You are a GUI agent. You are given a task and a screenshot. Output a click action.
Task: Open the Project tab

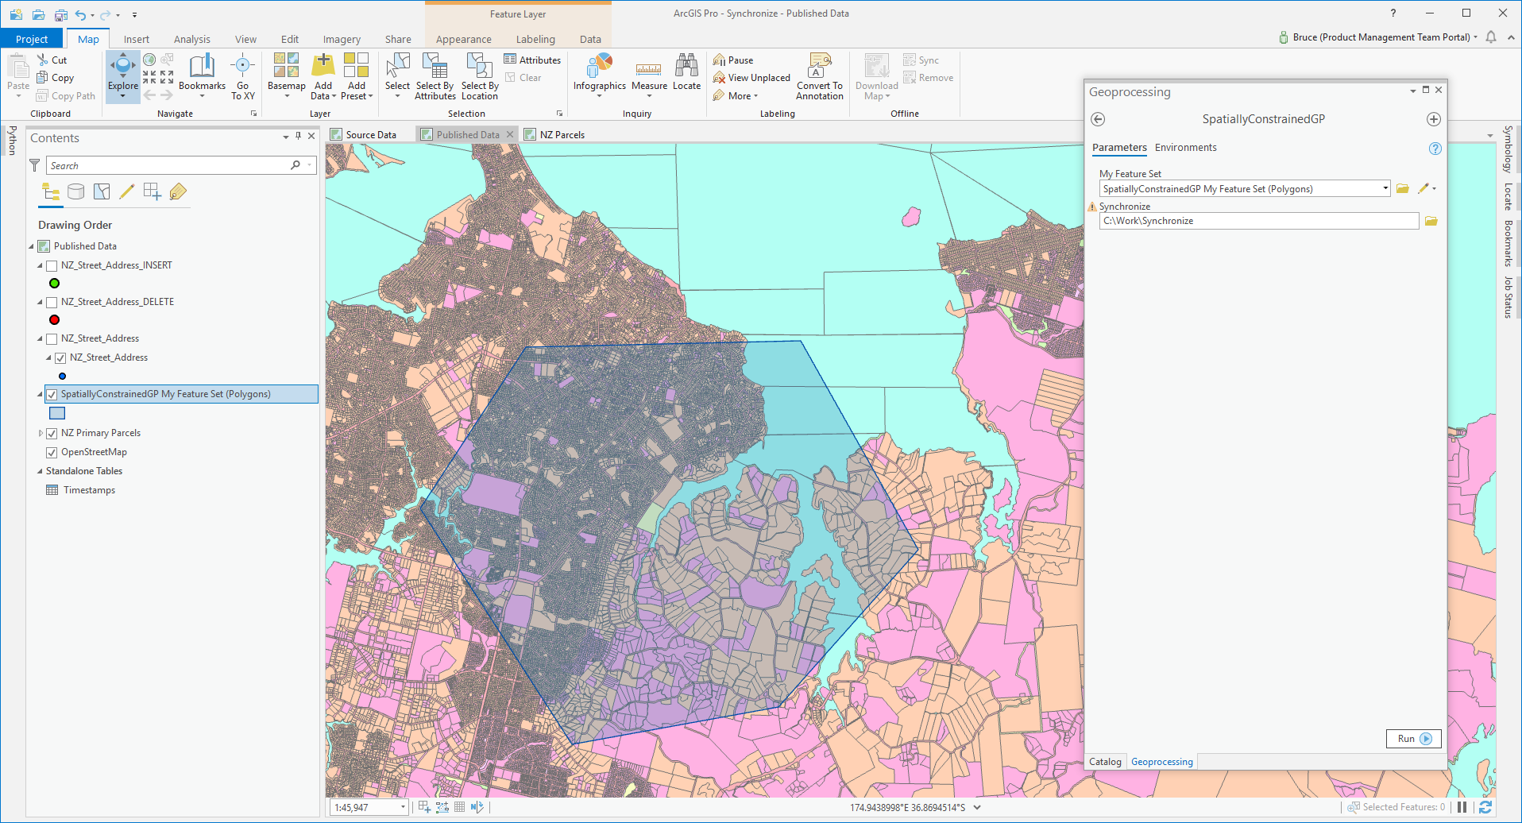(32, 39)
